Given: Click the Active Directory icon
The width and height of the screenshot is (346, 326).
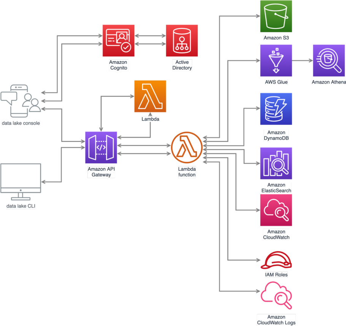Looking at the screenshot, I should click(182, 41).
